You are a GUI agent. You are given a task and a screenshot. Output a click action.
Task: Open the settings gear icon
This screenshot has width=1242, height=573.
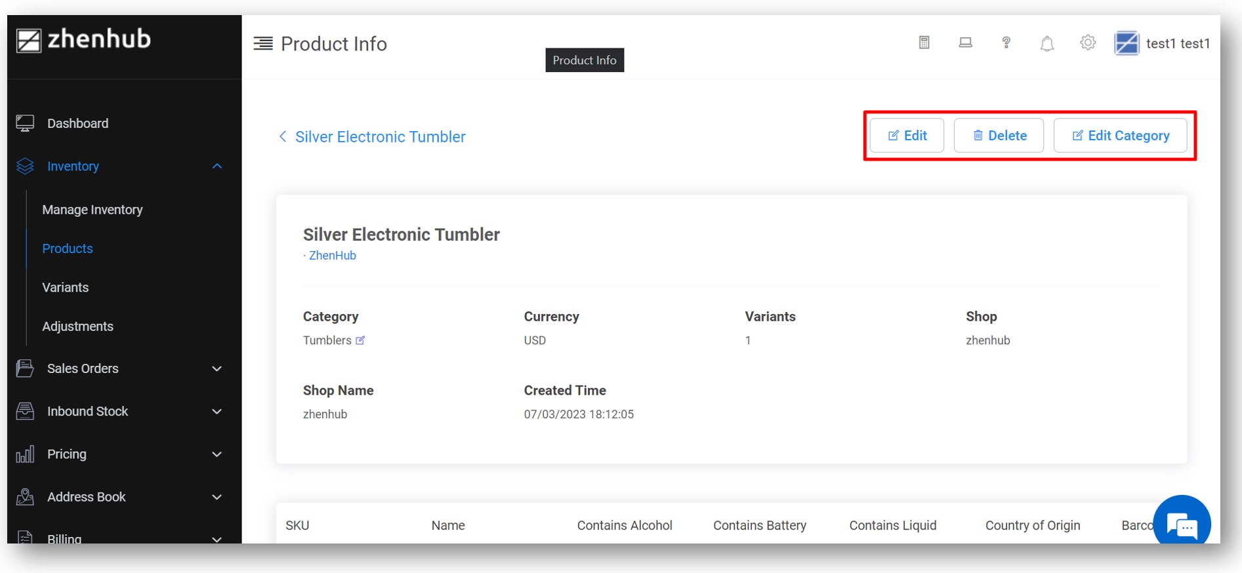[1088, 43]
